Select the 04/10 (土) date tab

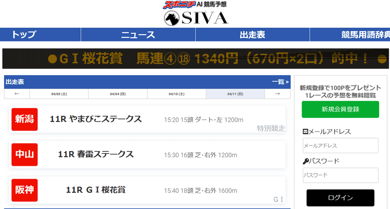click(177, 94)
